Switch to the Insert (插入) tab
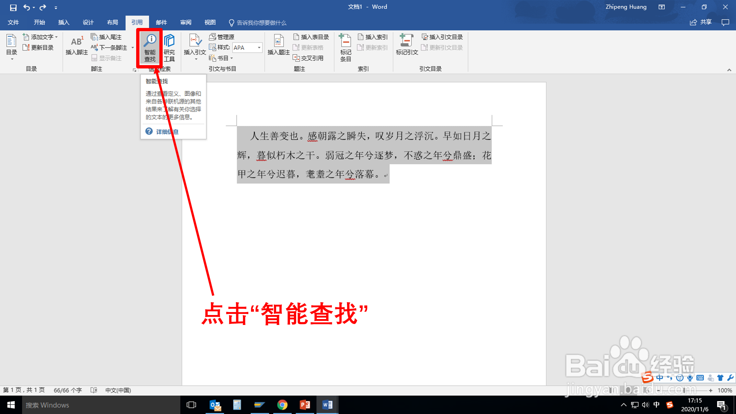 point(64,22)
